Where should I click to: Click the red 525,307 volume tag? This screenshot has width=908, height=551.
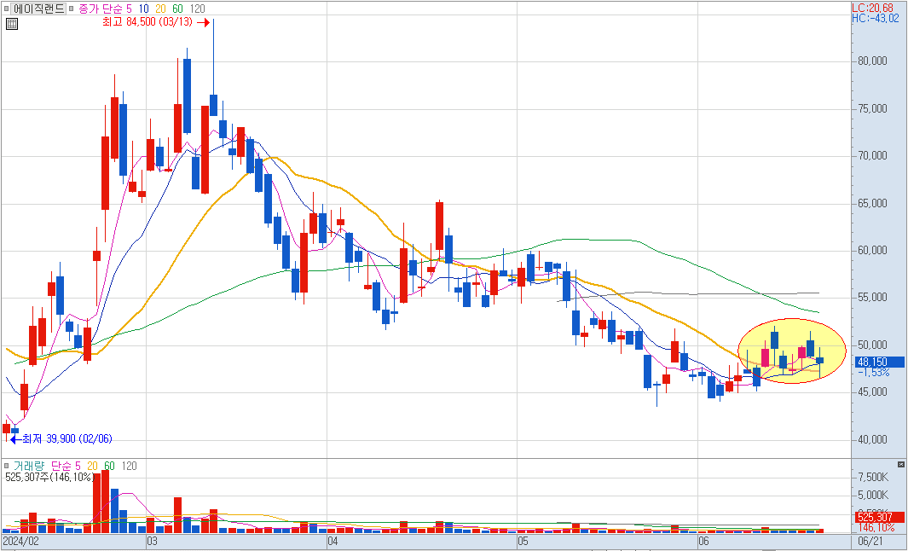coord(879,517)
